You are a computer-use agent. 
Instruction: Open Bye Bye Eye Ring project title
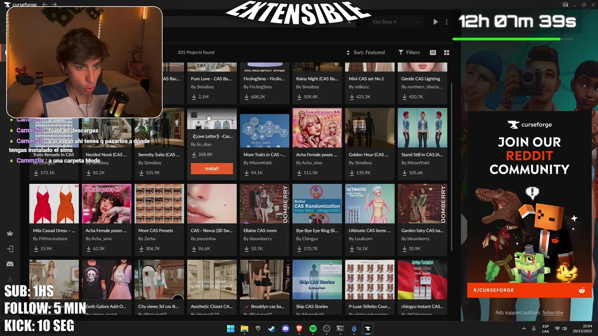(x=317, y=231)
